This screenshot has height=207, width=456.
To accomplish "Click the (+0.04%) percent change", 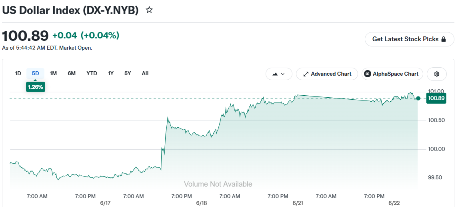I will [x=100, y=36].
